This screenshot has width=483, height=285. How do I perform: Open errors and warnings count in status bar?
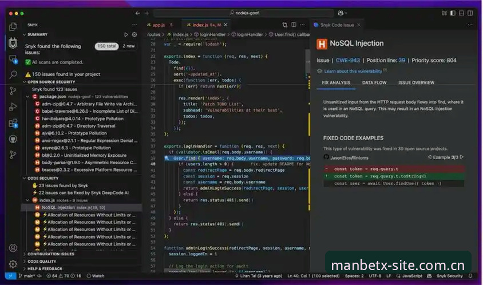point(64,276)
